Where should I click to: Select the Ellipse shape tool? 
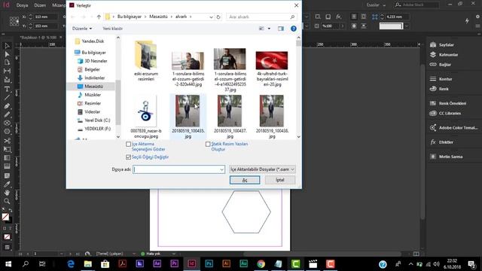(x=7, y=132)
